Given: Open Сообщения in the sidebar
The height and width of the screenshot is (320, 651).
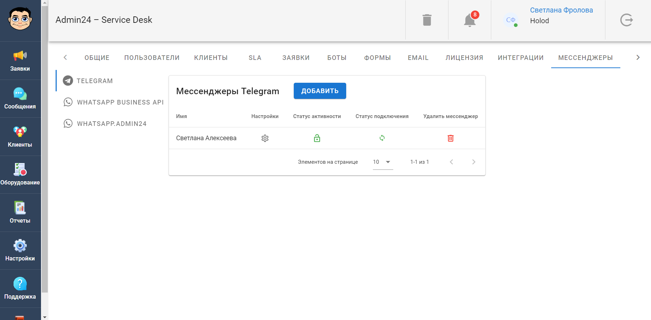Looking at the screenshot, I should pyautogui.click(x=20, y=98).
